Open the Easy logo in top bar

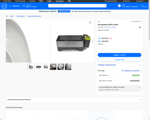[x=41, y=1]
